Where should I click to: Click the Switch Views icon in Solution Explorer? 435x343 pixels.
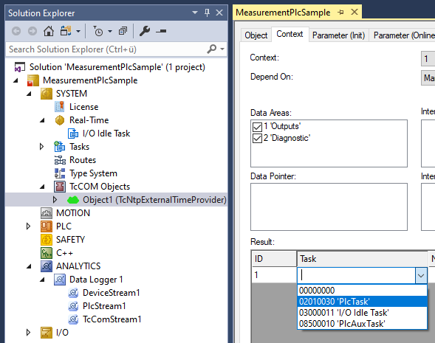coord(66,31)
